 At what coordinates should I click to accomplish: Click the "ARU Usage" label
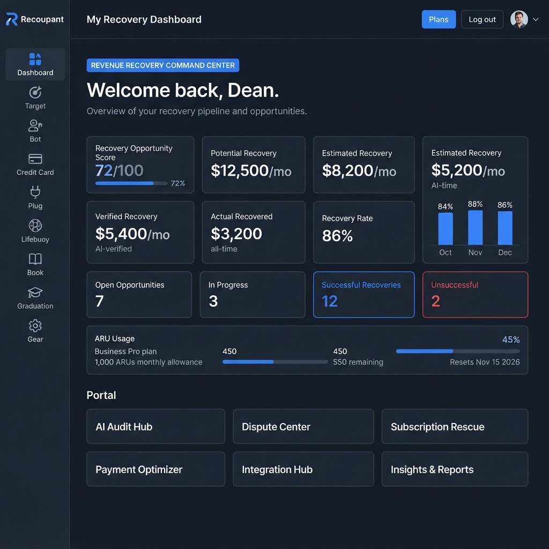115,339
